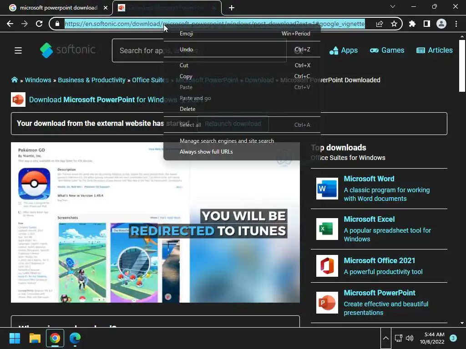466x349 pixels.
Task: Open the Extensions puzzle icon
Action: tap(412, 24)
